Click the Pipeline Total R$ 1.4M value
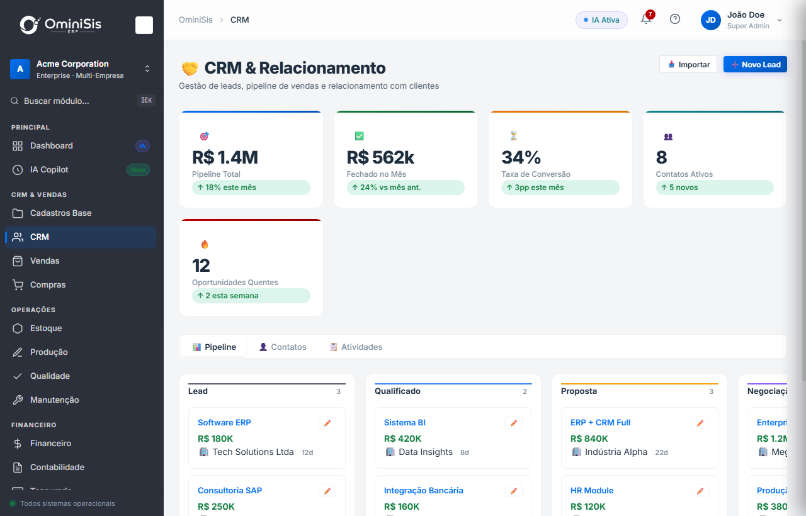This screenshot has width=806, height=516. pos(225,157)
